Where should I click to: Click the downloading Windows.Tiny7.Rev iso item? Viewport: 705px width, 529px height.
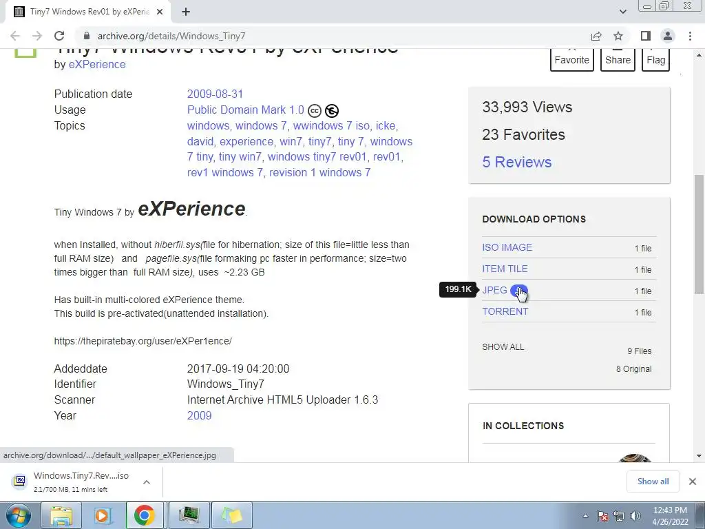click(81, 481)
